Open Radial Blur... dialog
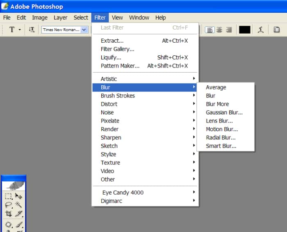Viewport: 287px width, 232px height. (225, 138)
